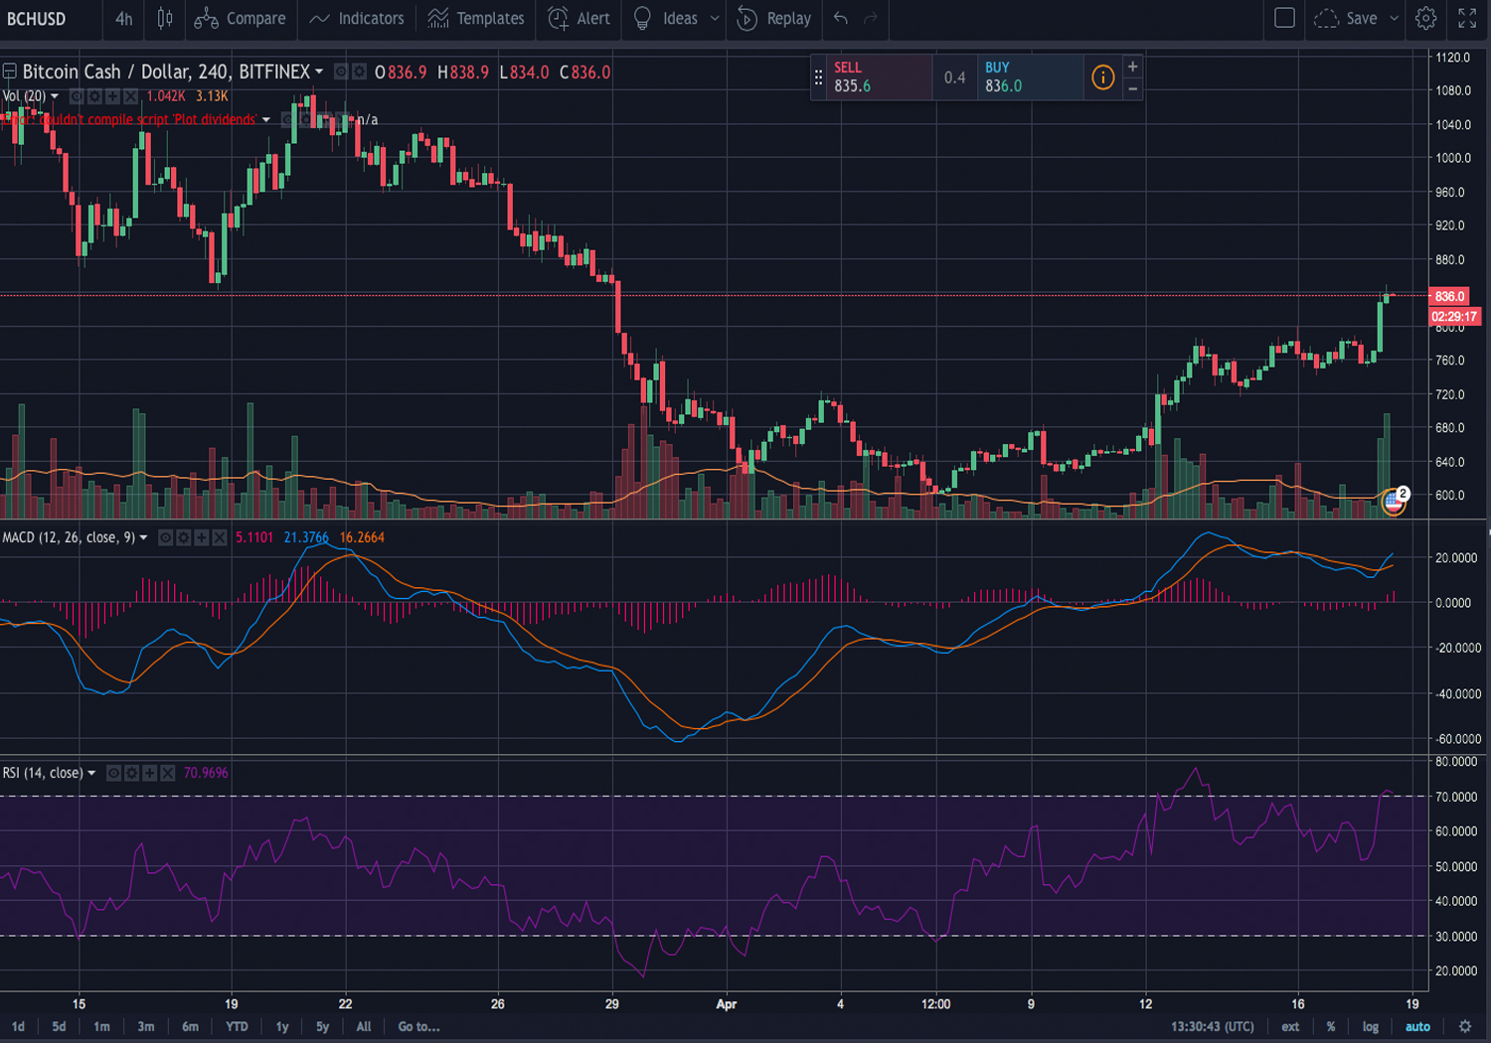
Task: Enter fullscreen mode
Action: (1467, 18)
